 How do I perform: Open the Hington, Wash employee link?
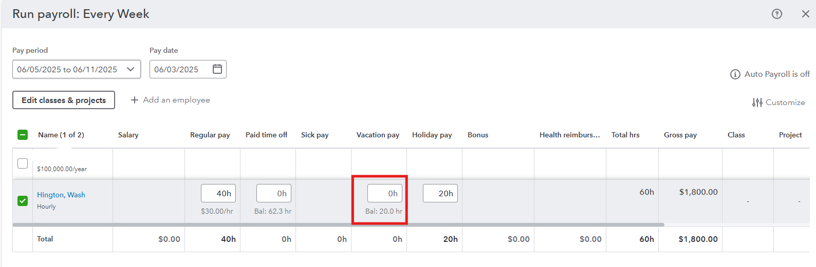click(61, 195)
